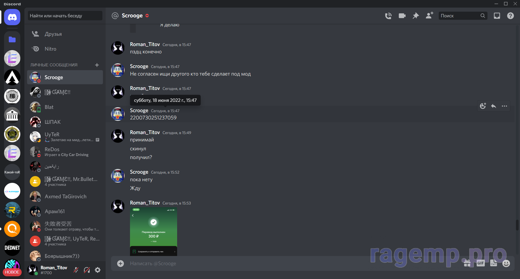Open the Apex-style triangle server icon
520x279 pixels.
pyautogui.click(x=12, y=77)
